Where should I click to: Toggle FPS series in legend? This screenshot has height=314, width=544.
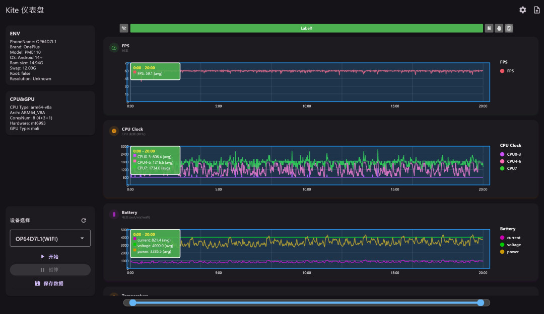[507, 71]
